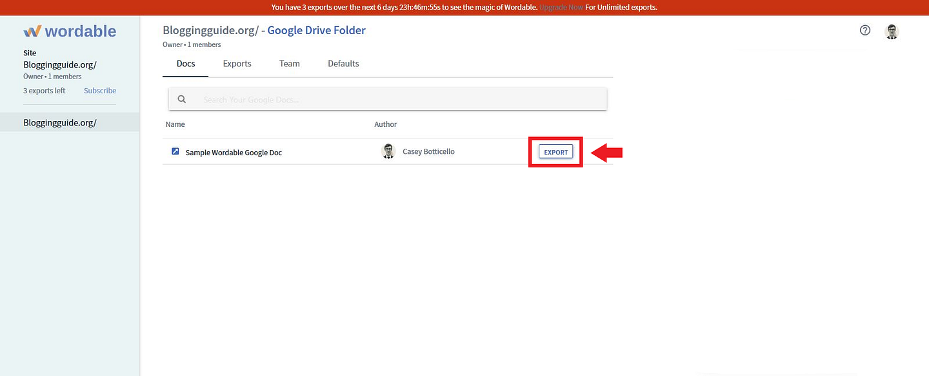
Task: Switch to the Docs tab
Action: coord(186,64)
